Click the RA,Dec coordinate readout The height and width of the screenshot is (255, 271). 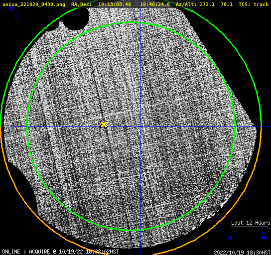121,4
